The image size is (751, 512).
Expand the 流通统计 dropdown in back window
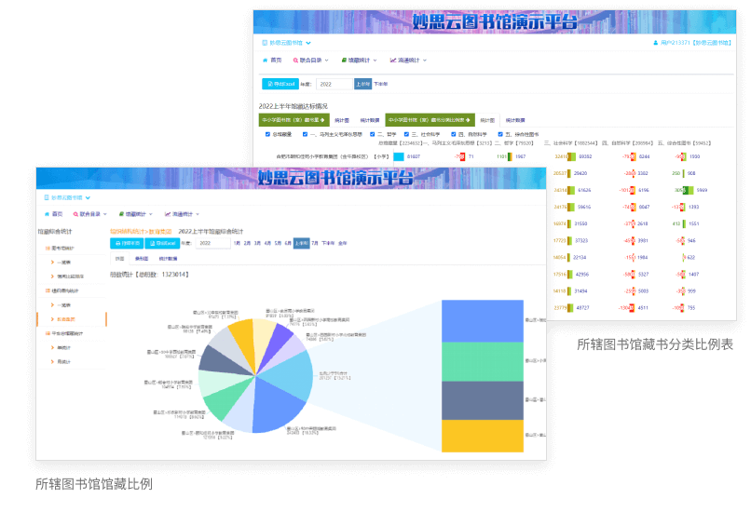(x=425, y=60)
